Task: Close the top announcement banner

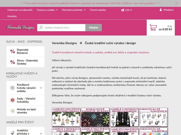Action: (x=176, y=4)
